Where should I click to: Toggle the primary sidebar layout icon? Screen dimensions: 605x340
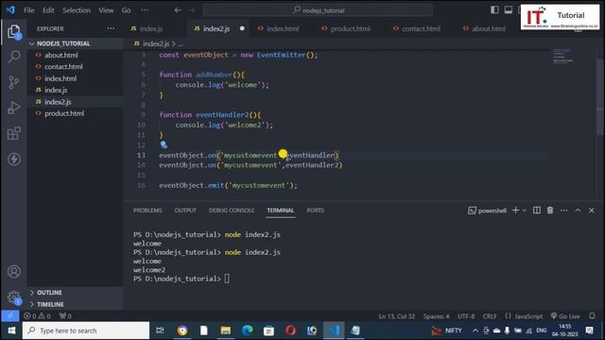[x=494, y=10]
